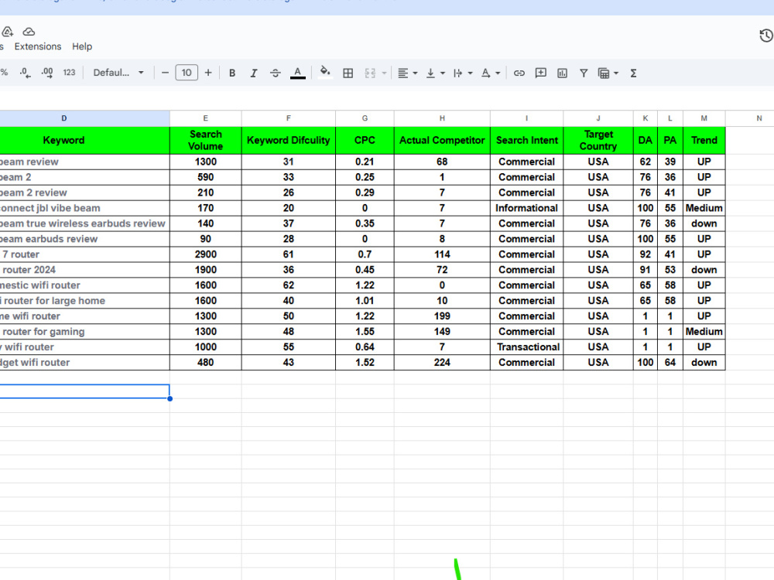Increase decimal places
Screen dimensions: 774x580
[47, 73]
